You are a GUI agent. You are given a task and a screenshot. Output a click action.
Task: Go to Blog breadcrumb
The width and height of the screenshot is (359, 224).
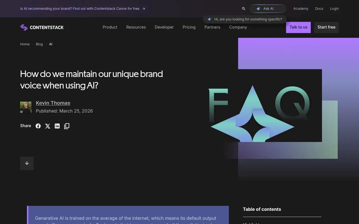coord(39,44)
